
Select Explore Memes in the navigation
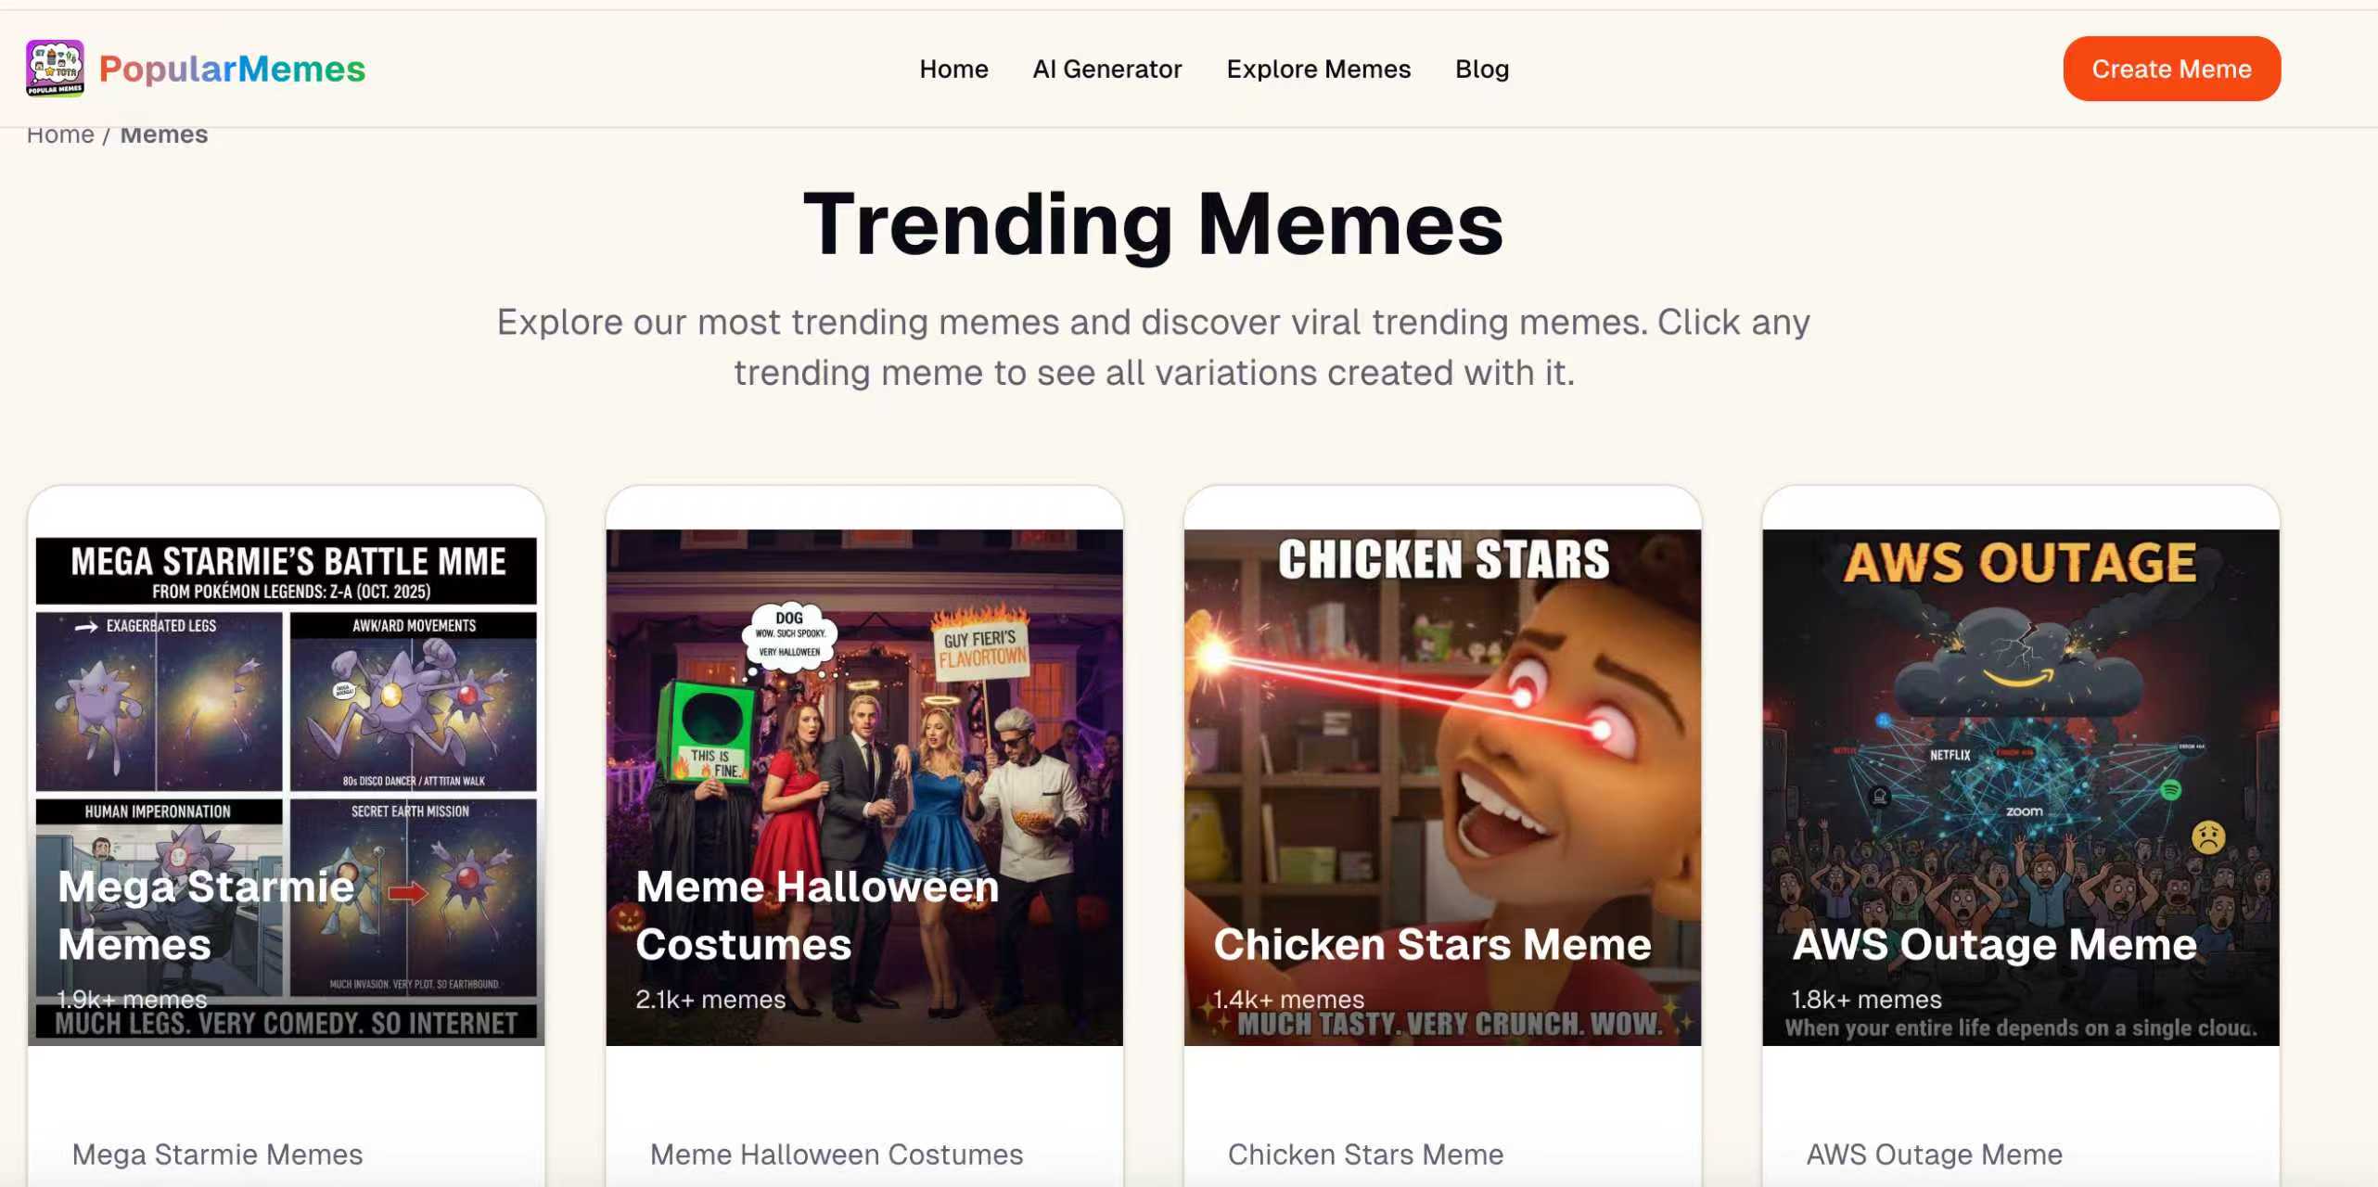(x=1318, y=69)
